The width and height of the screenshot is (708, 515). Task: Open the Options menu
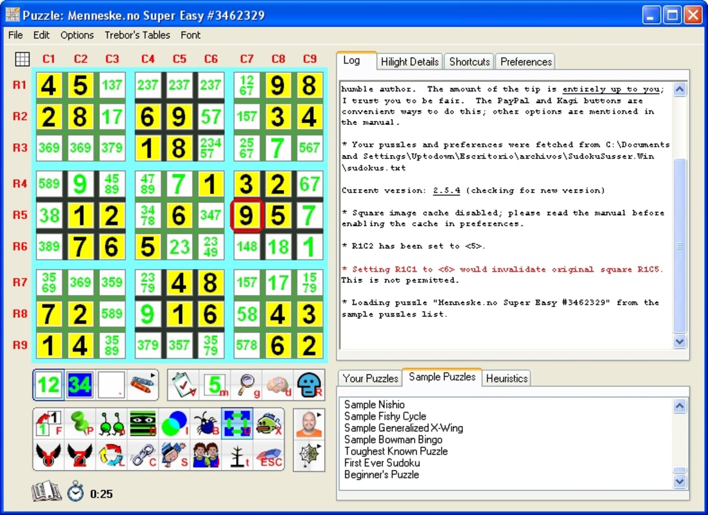[77, 35]
